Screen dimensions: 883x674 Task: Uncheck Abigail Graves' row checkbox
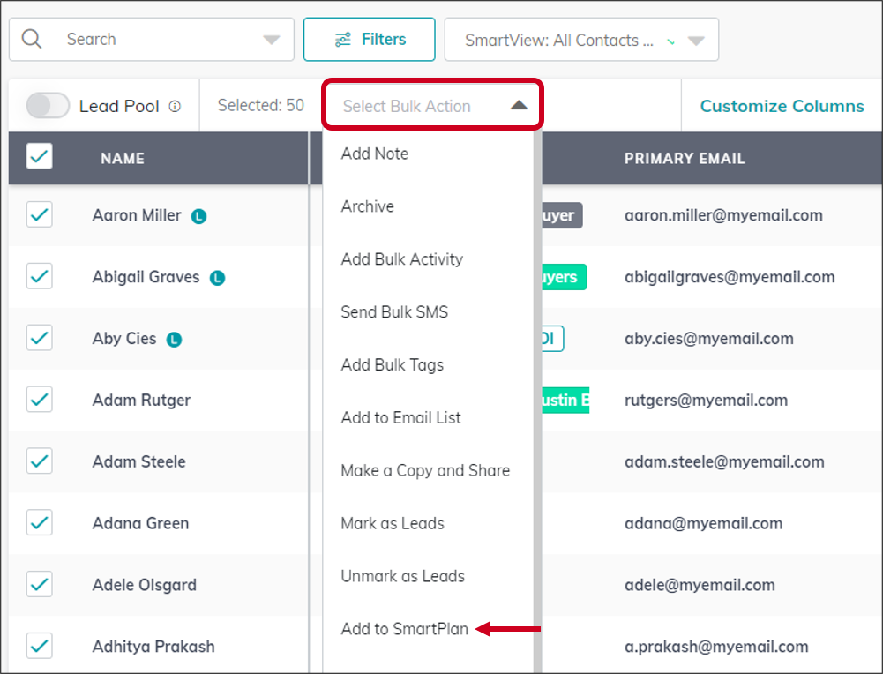40,276
